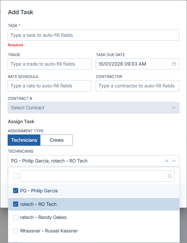Focus the Trade auto-fill input
Screen dimensions: 187x243
pos(49,64)
